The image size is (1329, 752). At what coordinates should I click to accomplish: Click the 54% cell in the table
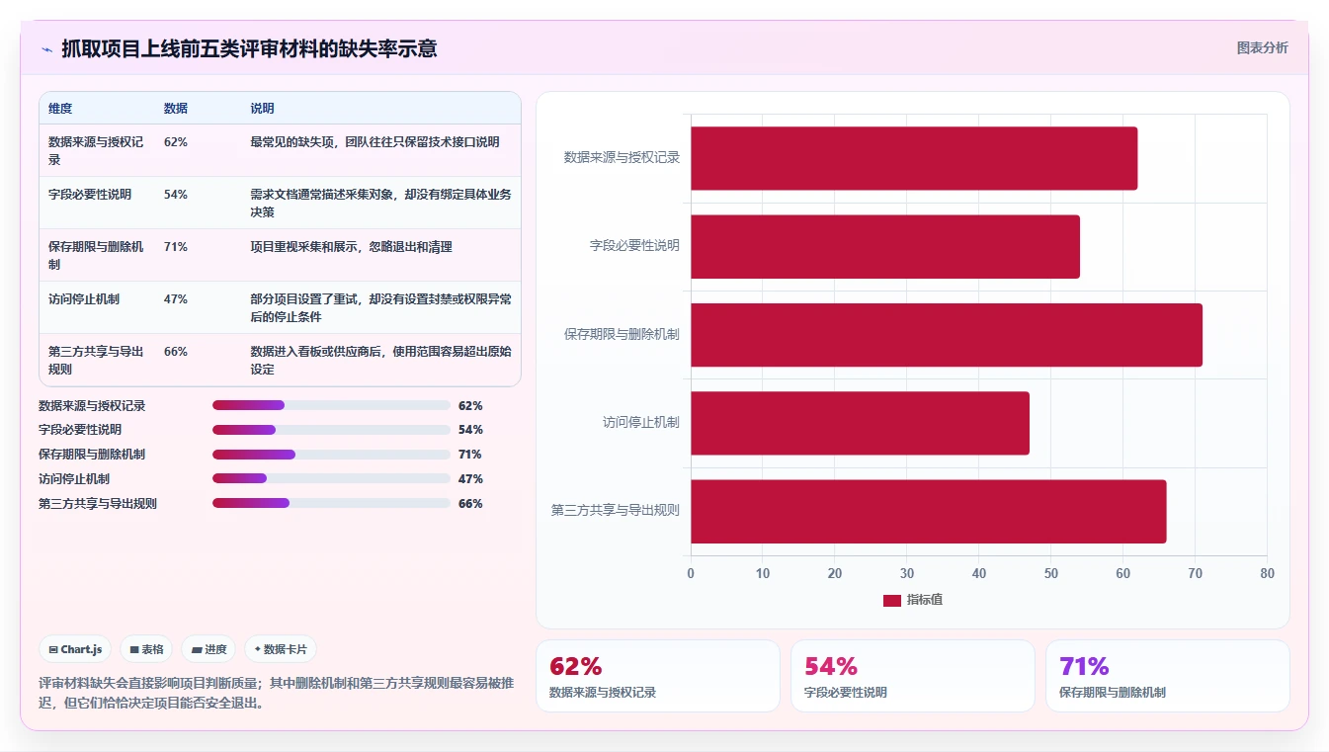(176, 195)
